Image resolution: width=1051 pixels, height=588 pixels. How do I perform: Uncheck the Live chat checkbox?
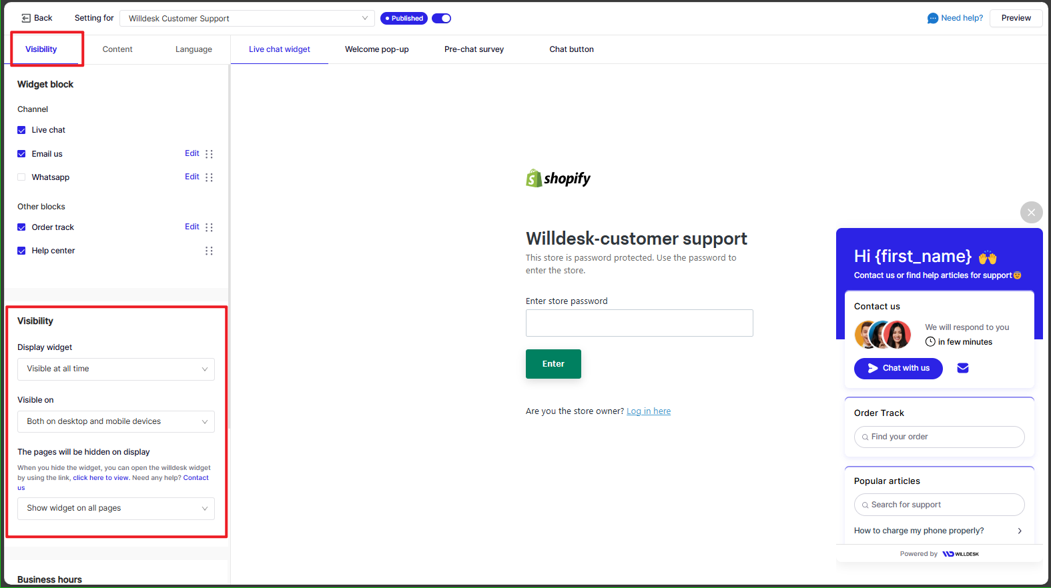(21, 130)
